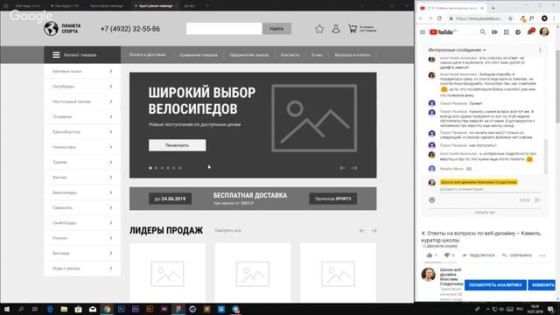Click Смотреть все link near Лидеры продаж

pos(227,231)
